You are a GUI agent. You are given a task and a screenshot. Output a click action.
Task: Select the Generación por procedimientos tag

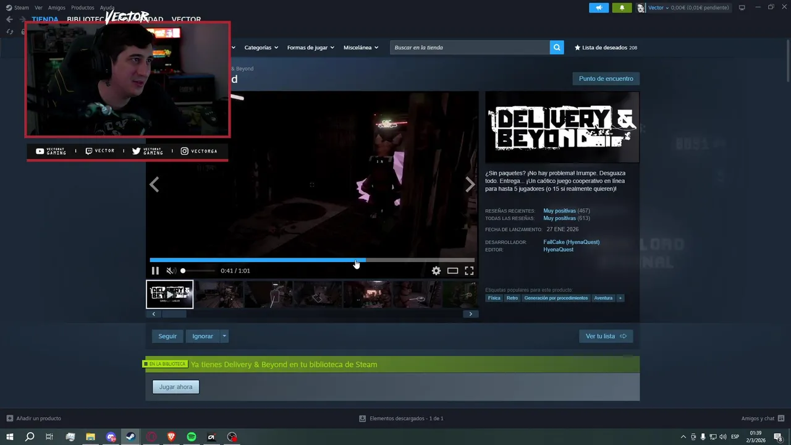(556, 298)
